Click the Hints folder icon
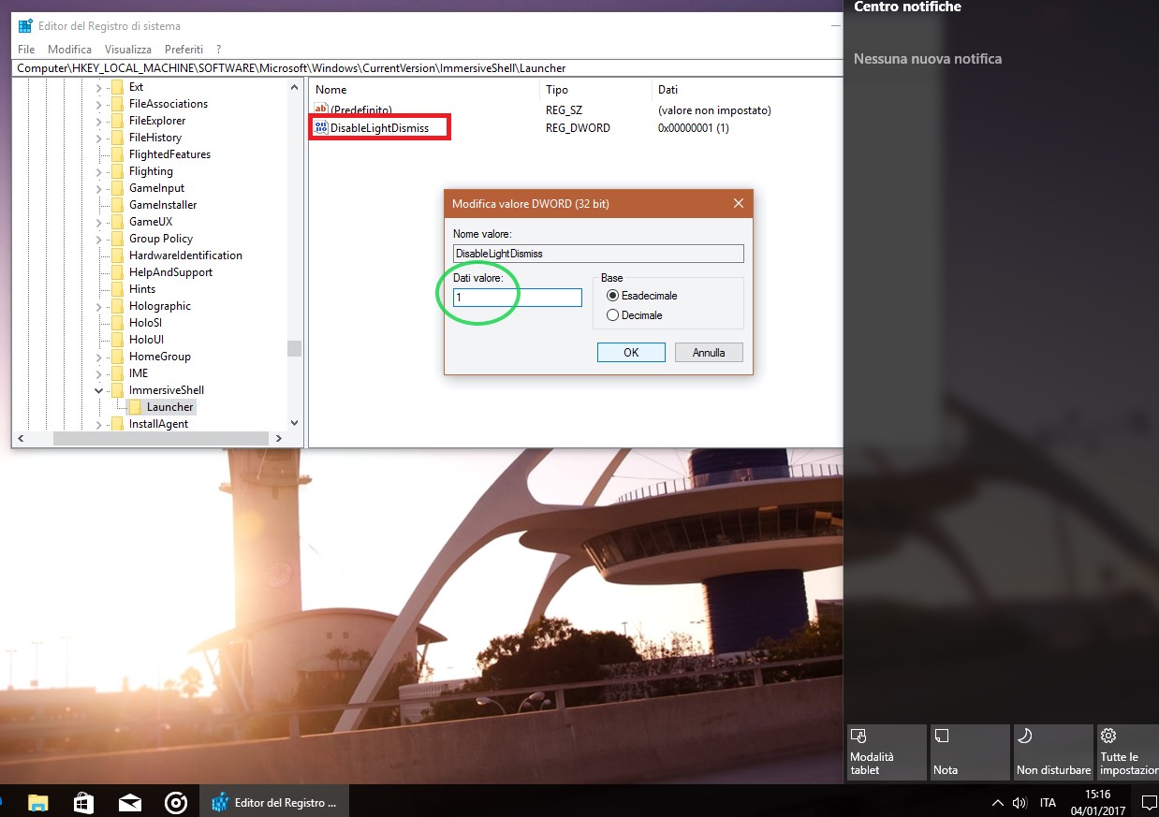The height and width of the screenshot is (817, 1159). coord(117,289)
